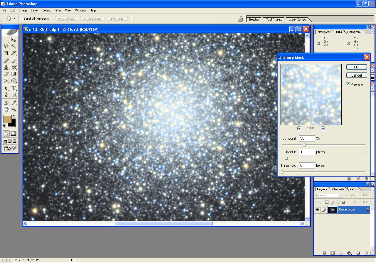Select the Crop tool
This screenshot has width=376, height=263.
click(x=6, y=53)
